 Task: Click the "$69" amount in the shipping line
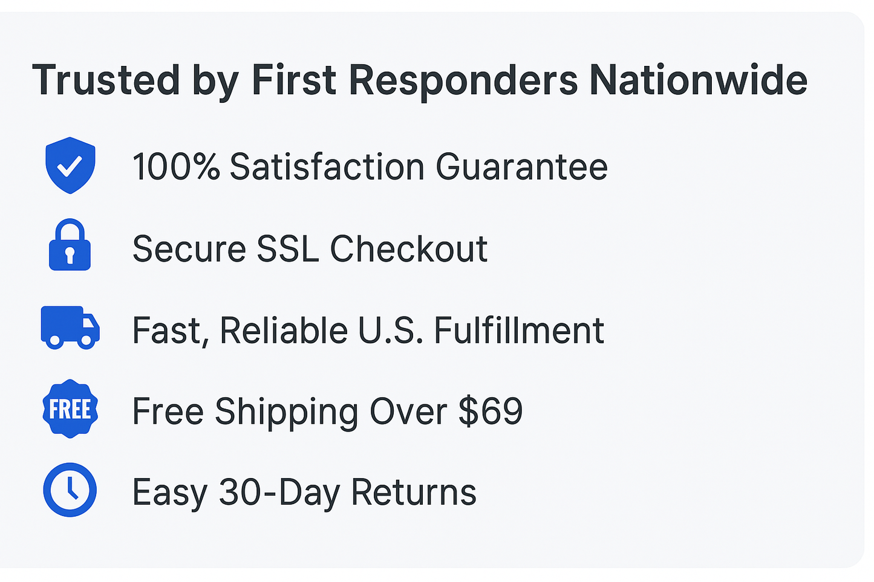[490, 412]
